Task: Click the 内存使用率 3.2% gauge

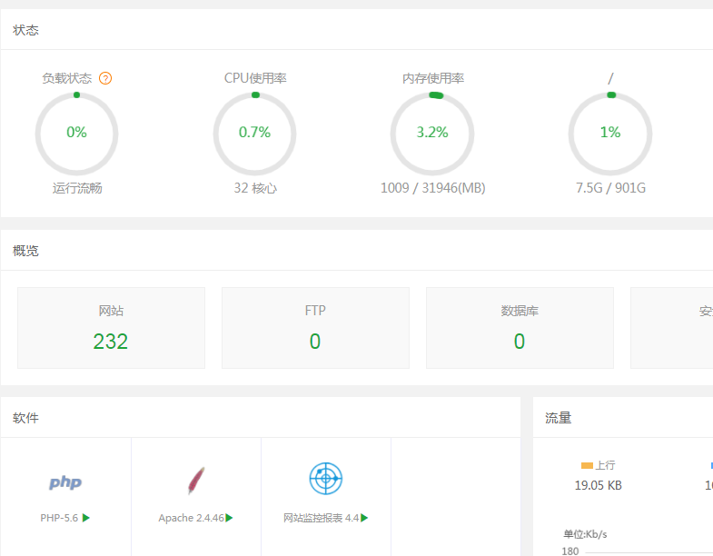Action: point(432,134)
